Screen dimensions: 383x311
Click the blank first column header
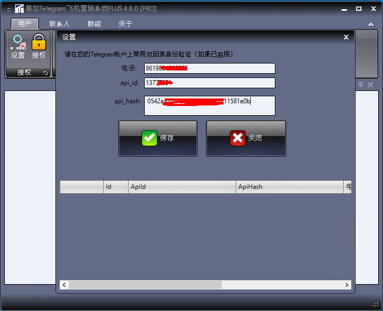[x=82, y=187]
